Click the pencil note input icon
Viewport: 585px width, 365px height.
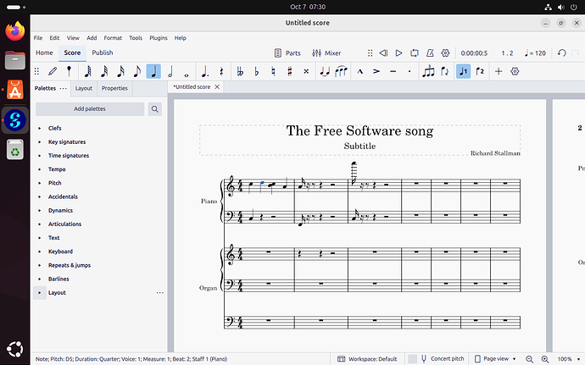[53, 71]
